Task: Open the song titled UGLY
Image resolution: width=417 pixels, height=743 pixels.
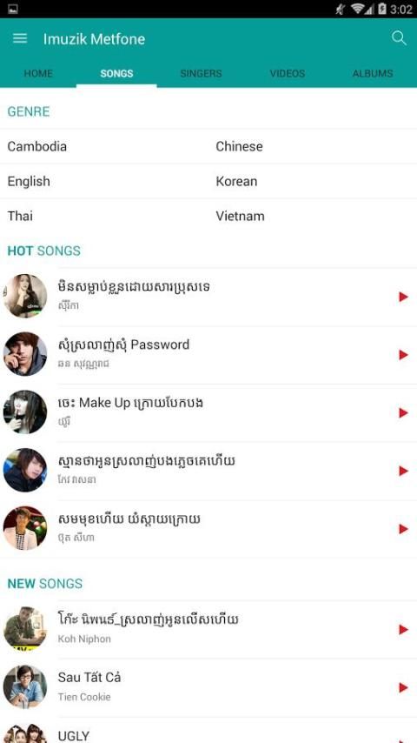Action: pos(73,736)
